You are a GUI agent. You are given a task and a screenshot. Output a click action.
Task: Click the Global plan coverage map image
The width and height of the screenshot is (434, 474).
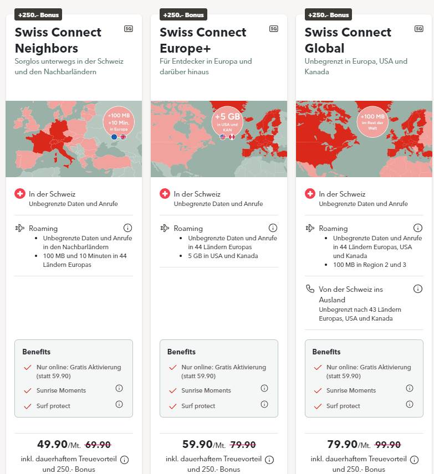click(364, 139)
